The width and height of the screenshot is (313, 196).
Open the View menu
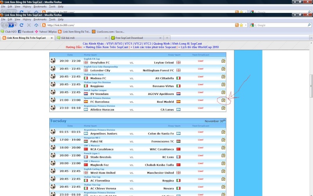click(17, 19)
